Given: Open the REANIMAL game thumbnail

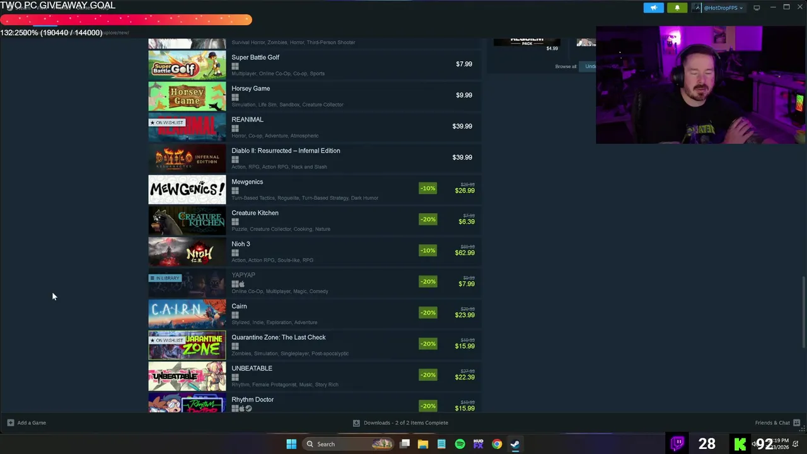Looking at the screenshot, I should [187, 127].
